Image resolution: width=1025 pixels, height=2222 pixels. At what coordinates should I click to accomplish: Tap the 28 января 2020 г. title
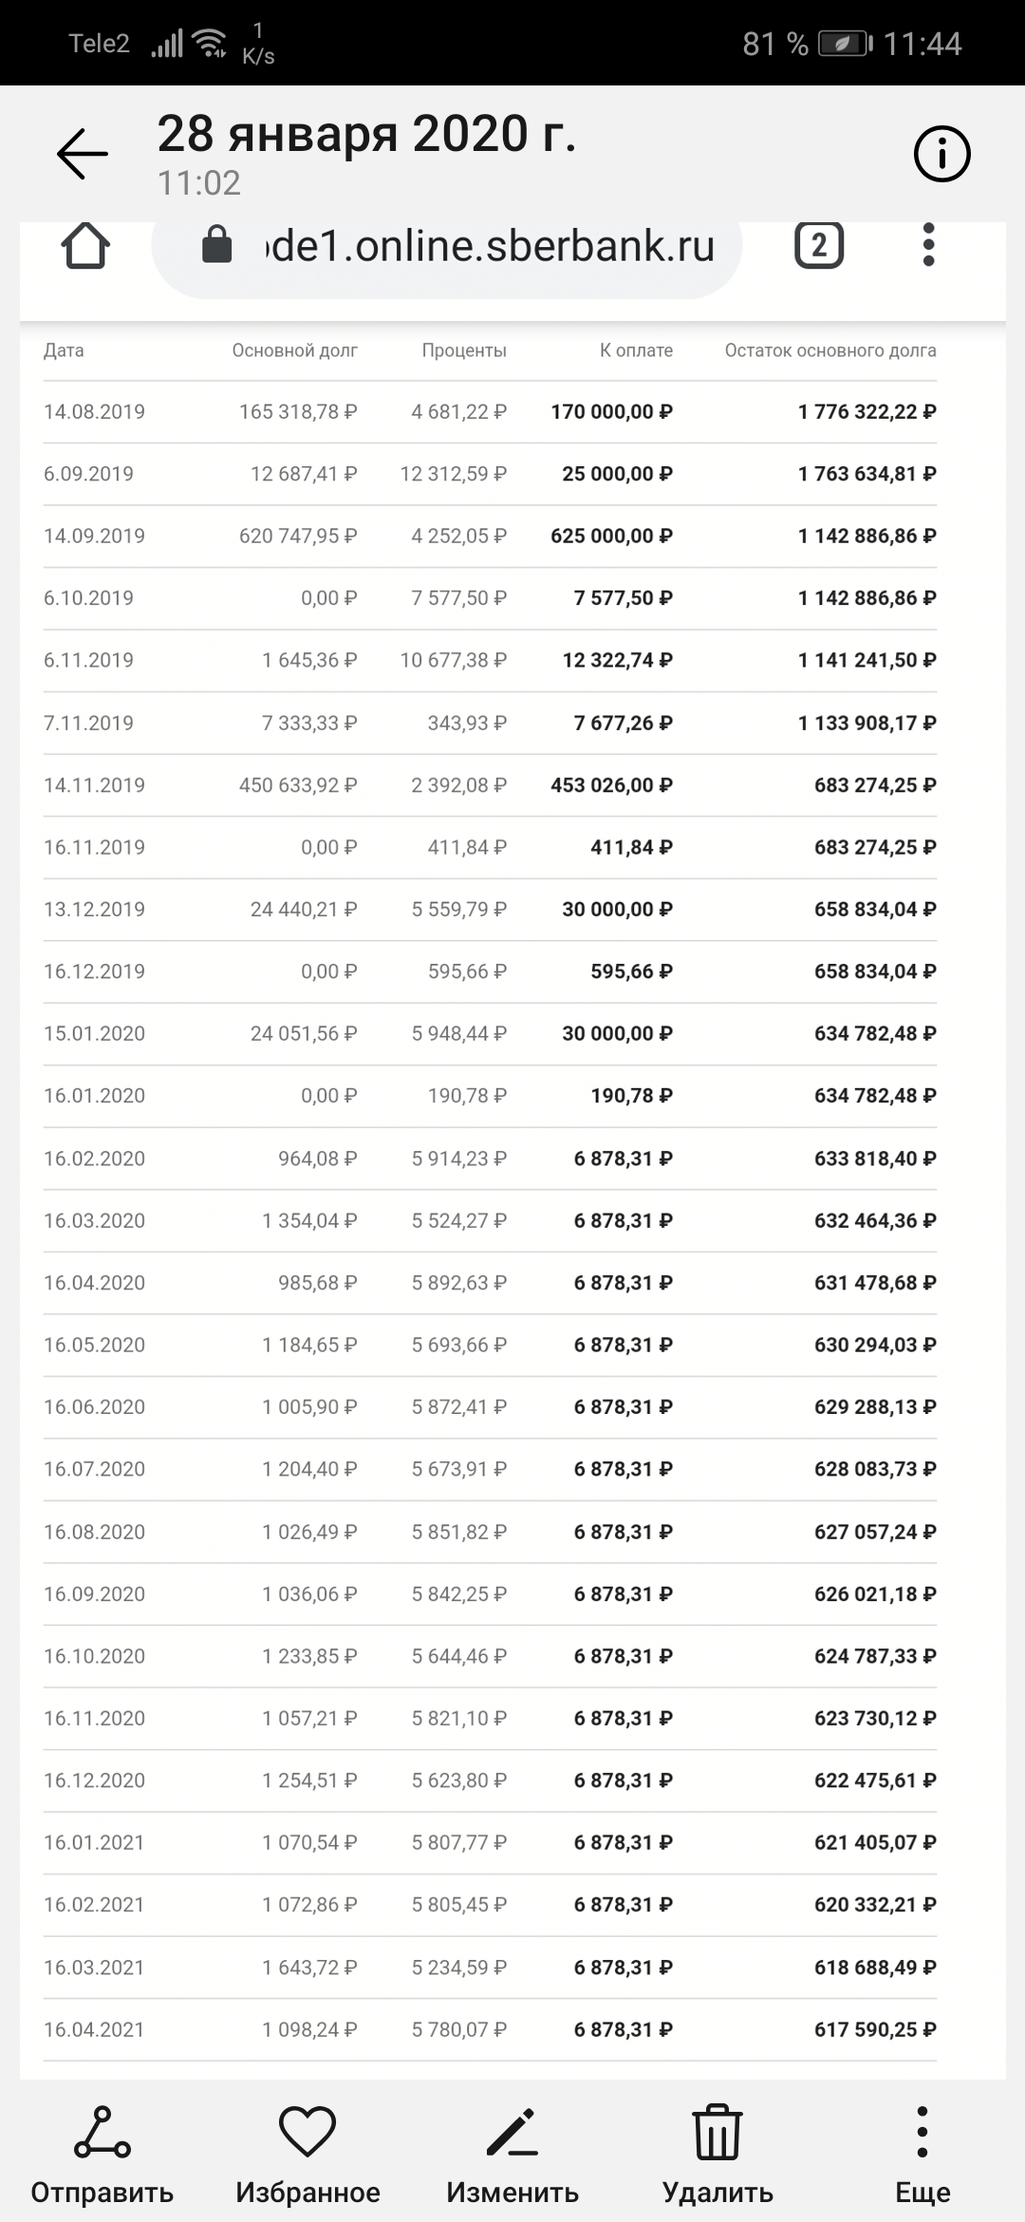point(366,134)
